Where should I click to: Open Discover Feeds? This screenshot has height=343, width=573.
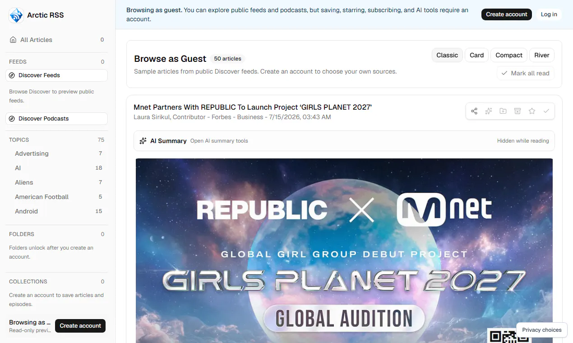click(x=56, y=75)
